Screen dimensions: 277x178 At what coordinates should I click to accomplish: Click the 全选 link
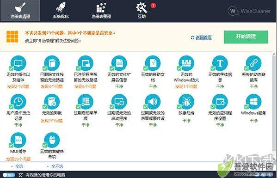click(x=19, y=166)
